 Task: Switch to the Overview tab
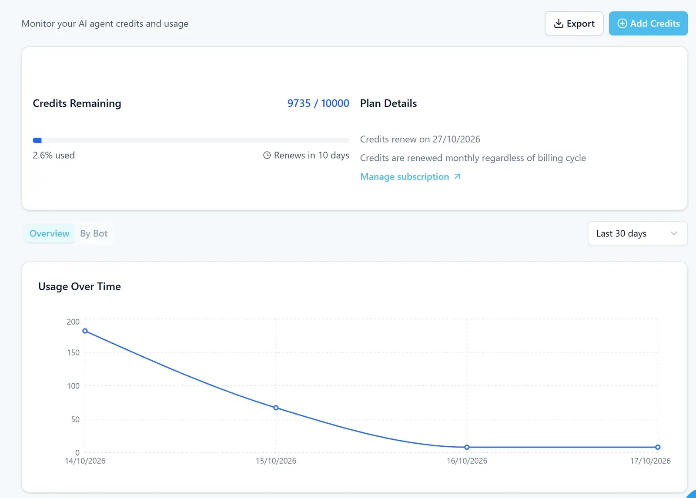point(49,233)
